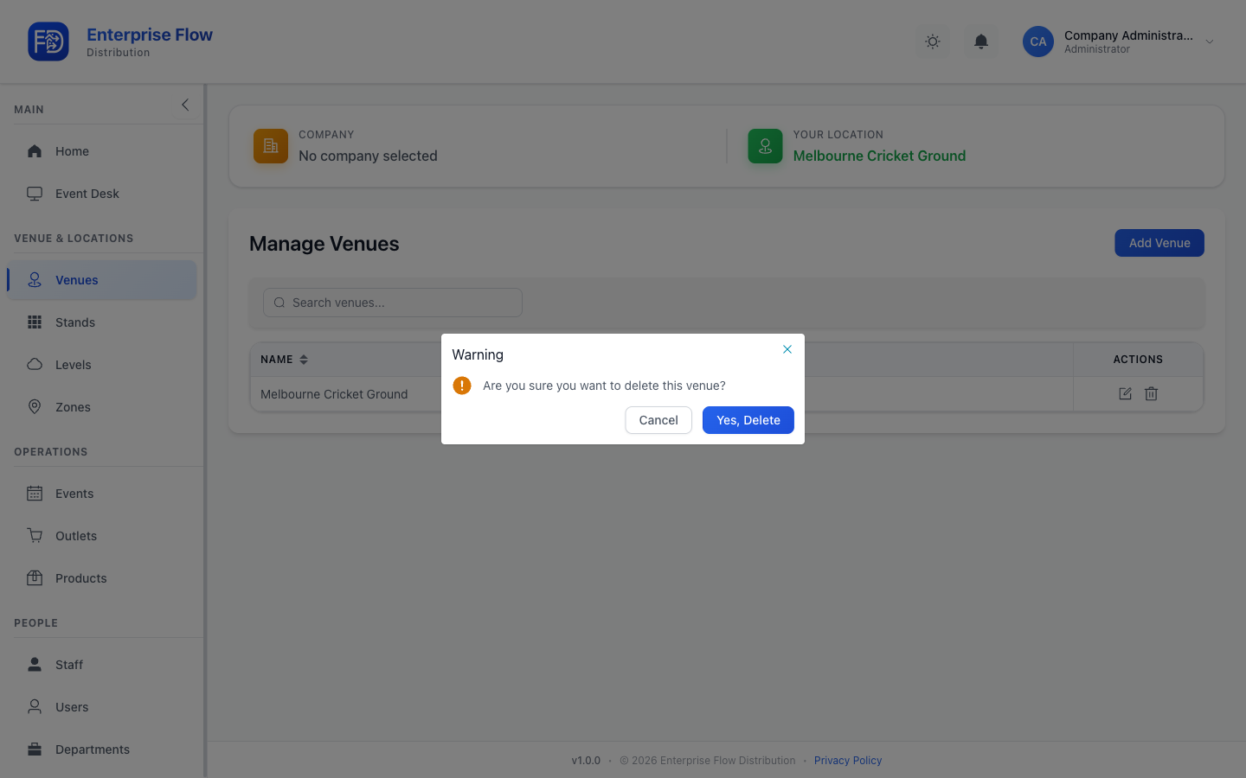Open Departments in the sidebar
The image size is (1246, 778).
(x=102, y=749)
